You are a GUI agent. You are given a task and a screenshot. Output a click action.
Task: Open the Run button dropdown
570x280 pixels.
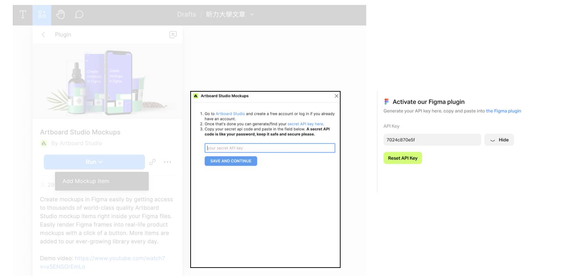pos(94,162)
